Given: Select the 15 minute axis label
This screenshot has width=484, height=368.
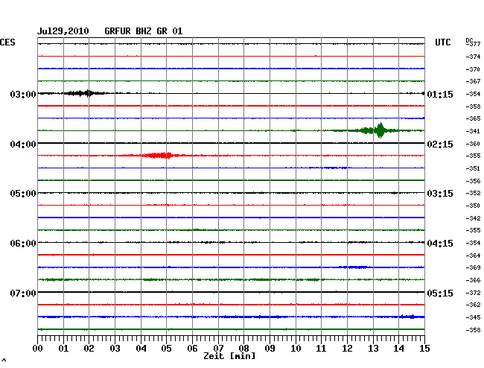Looking at the screenshot, I should pos(424,349).
